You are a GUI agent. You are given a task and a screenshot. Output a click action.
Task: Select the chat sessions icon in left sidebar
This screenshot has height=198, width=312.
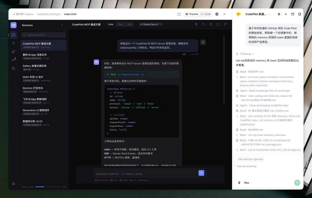pos(13,35)
